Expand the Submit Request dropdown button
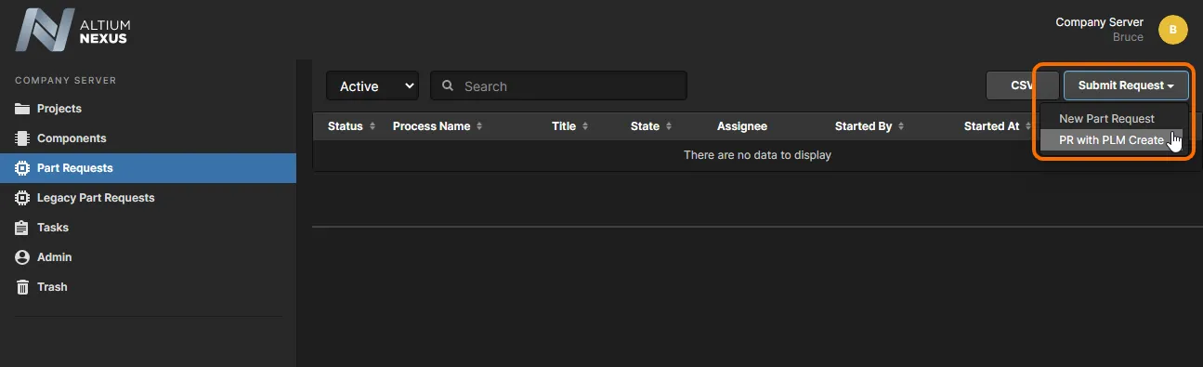The image size is (1203, 367). (x=1126, y=85)
